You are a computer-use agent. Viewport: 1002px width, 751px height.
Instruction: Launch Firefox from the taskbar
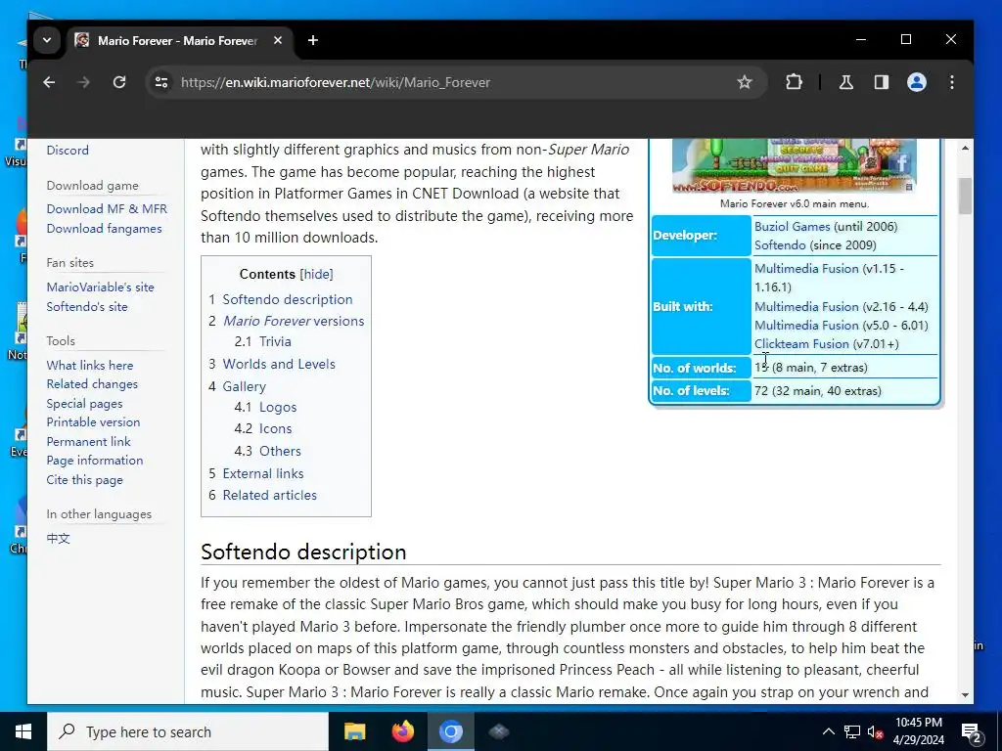click(x=402, y=731)
